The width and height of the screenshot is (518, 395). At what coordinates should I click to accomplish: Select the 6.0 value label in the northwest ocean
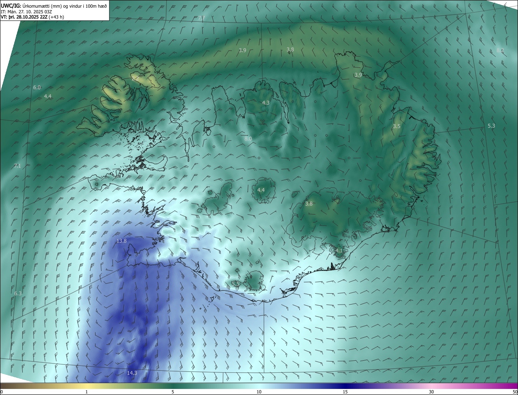click(x=37, y=87)
